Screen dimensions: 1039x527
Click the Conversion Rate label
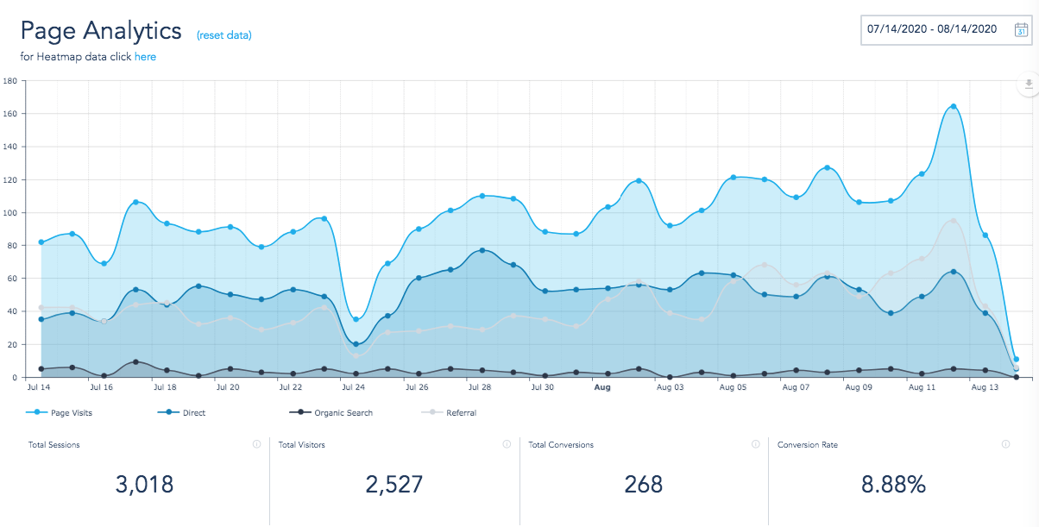808,445
